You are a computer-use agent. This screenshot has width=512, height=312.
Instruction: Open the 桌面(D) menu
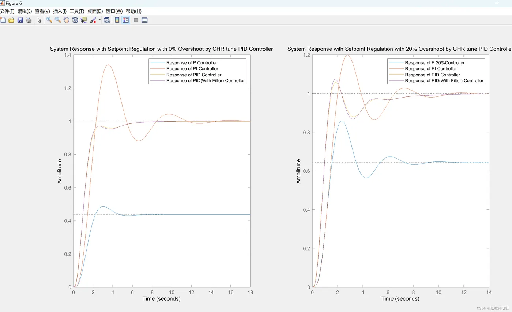(95, 11)
